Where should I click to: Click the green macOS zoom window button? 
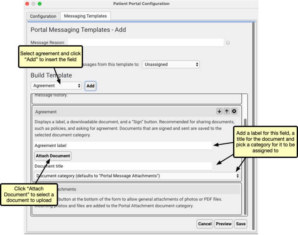(x=40, y=4)
